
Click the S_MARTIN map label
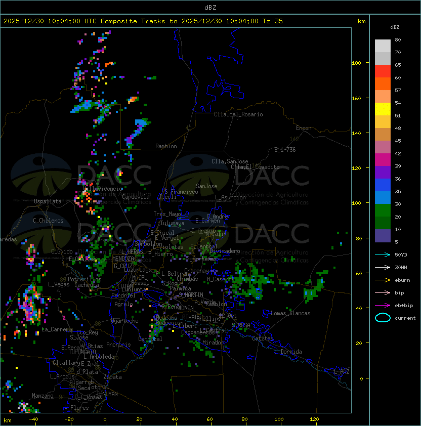click(191, 295)
